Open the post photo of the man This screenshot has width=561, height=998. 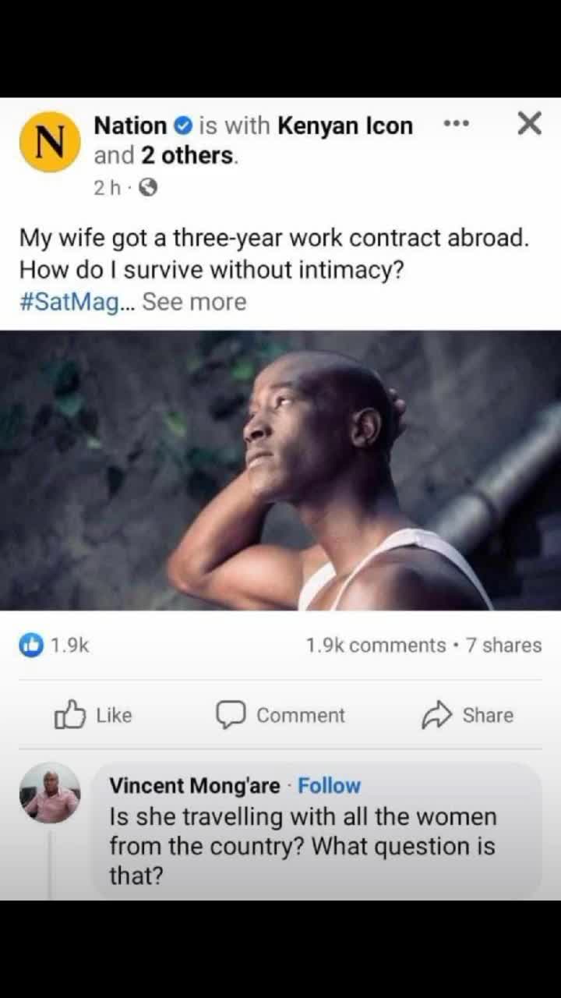(280, 470)
